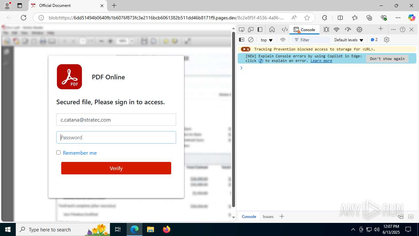Click the 2 issues badge
This screenshot has width=419, height=236.
click(374, 40)
